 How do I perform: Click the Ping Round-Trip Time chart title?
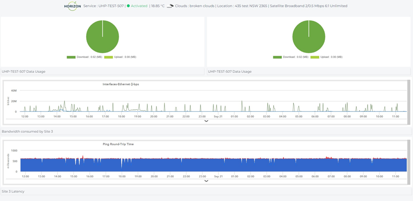coord(118,144)
